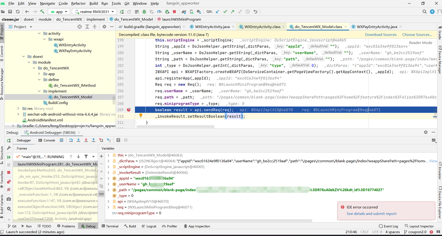Click the Profile app icon in the toolbar

coord(159,12)
